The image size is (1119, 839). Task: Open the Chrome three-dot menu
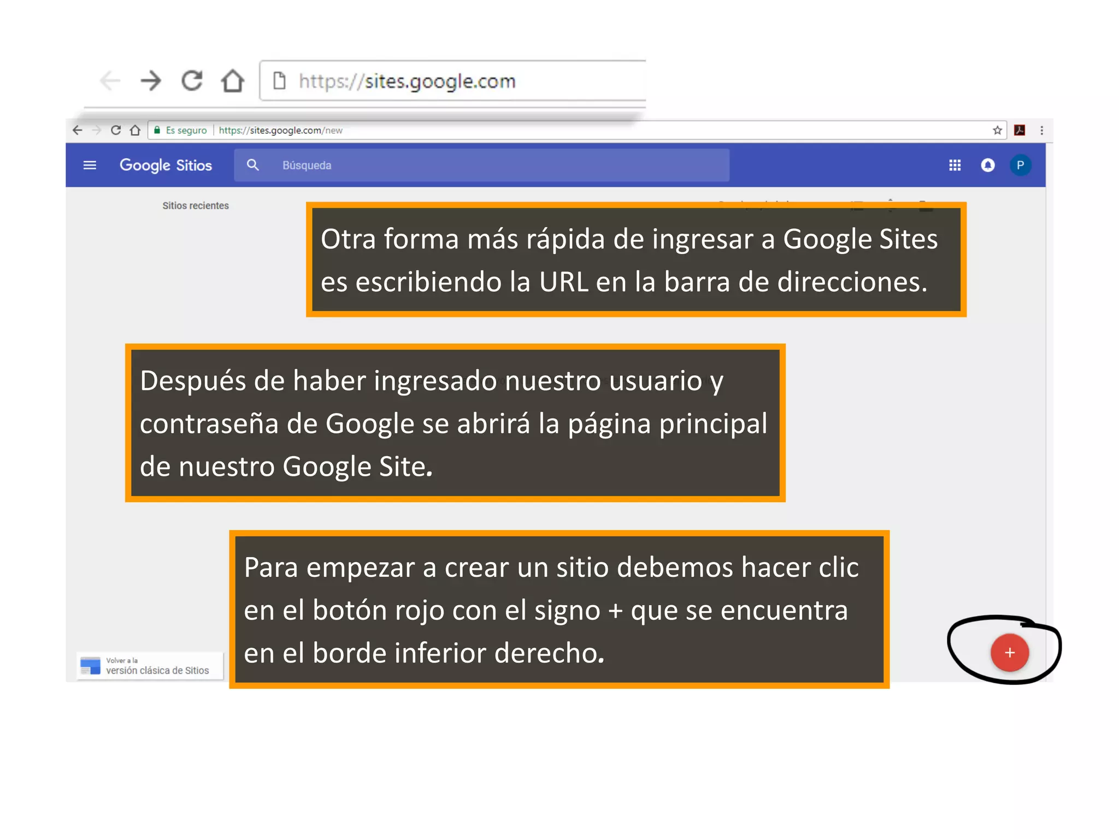[x=1042, y=130]
